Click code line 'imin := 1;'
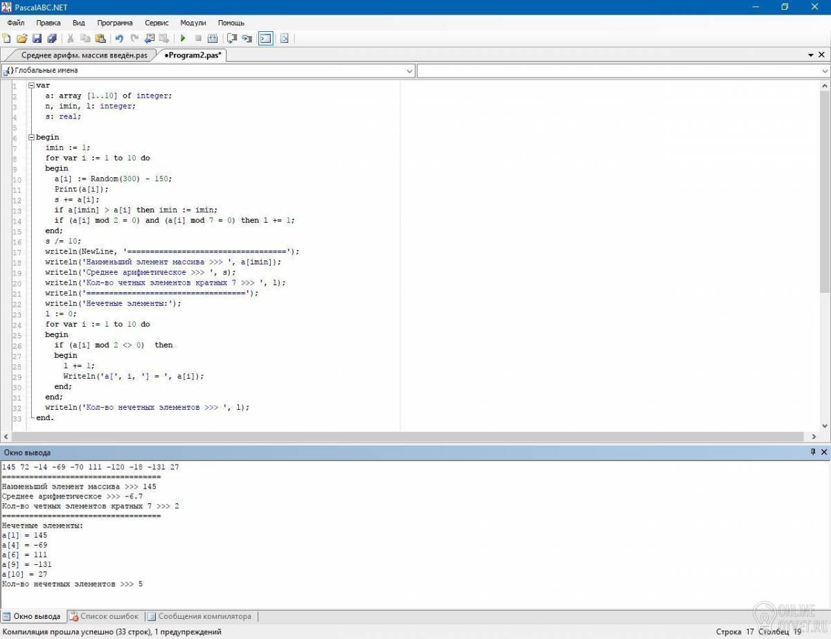Viewport: 831px width, 639px height. [x=67, y=147]
